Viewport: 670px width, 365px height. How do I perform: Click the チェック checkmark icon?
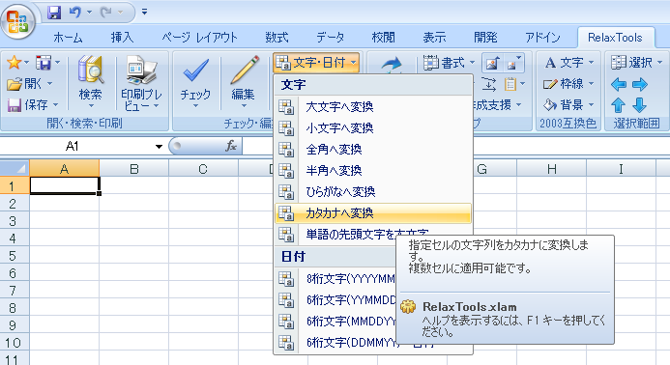tap(195, 70)
